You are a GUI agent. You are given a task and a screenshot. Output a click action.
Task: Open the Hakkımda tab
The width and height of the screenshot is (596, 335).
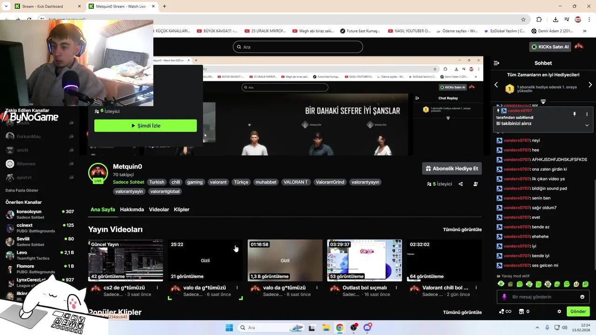[x=132, y=209]
